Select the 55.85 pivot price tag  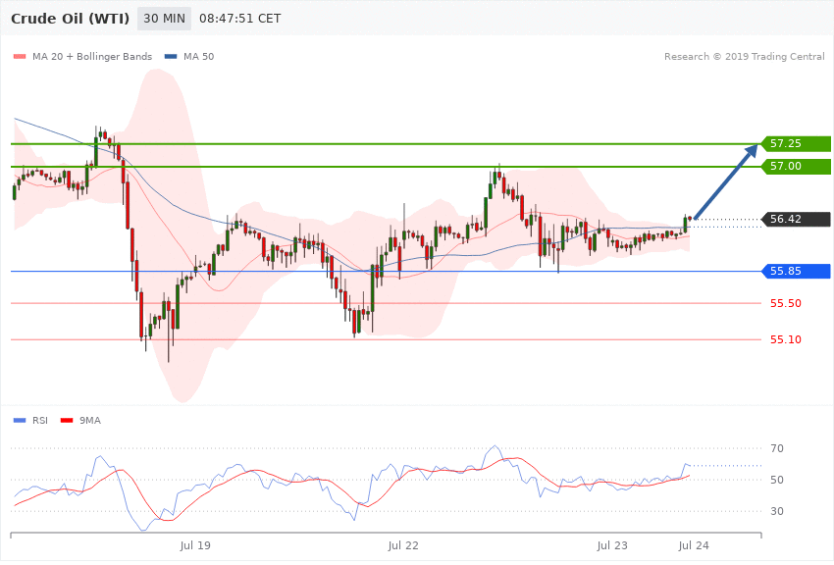click(796, 271)
